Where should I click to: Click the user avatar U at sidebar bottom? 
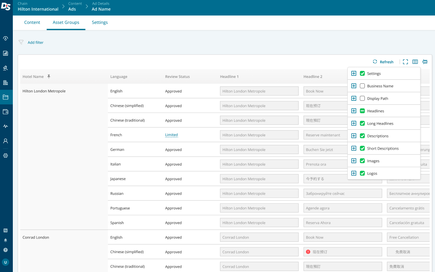pos(5,262)
